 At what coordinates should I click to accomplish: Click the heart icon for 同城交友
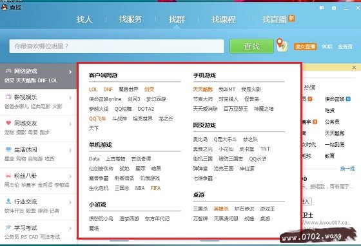tap(8, 123)
